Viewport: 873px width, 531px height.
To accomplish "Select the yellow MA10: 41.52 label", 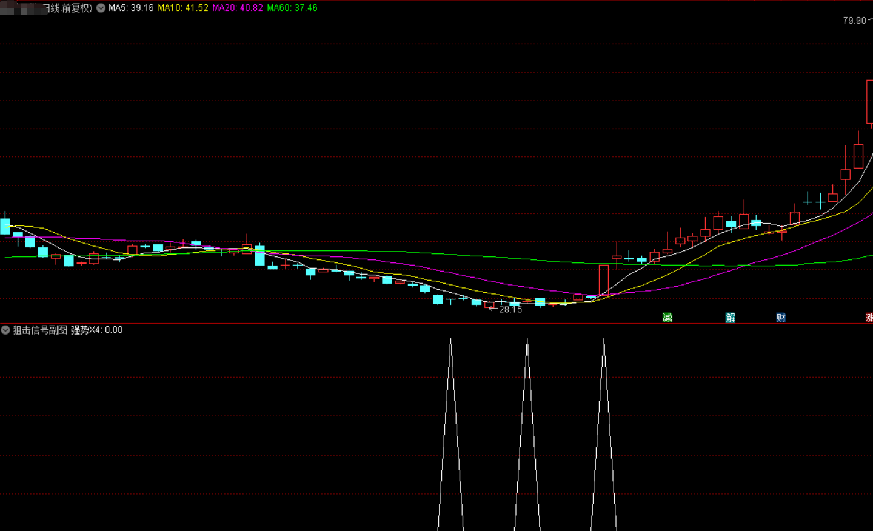I will tap(183, 8).
